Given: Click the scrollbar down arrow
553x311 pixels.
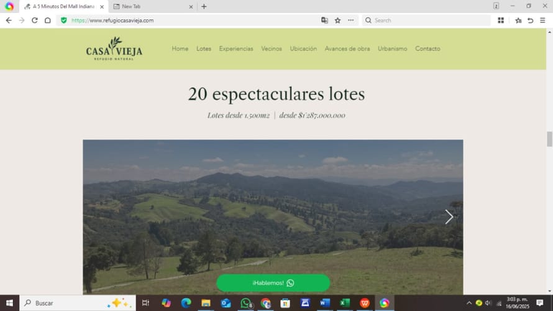Looking at the screenshot, I should pyautogui.click(x=549, y=291).
